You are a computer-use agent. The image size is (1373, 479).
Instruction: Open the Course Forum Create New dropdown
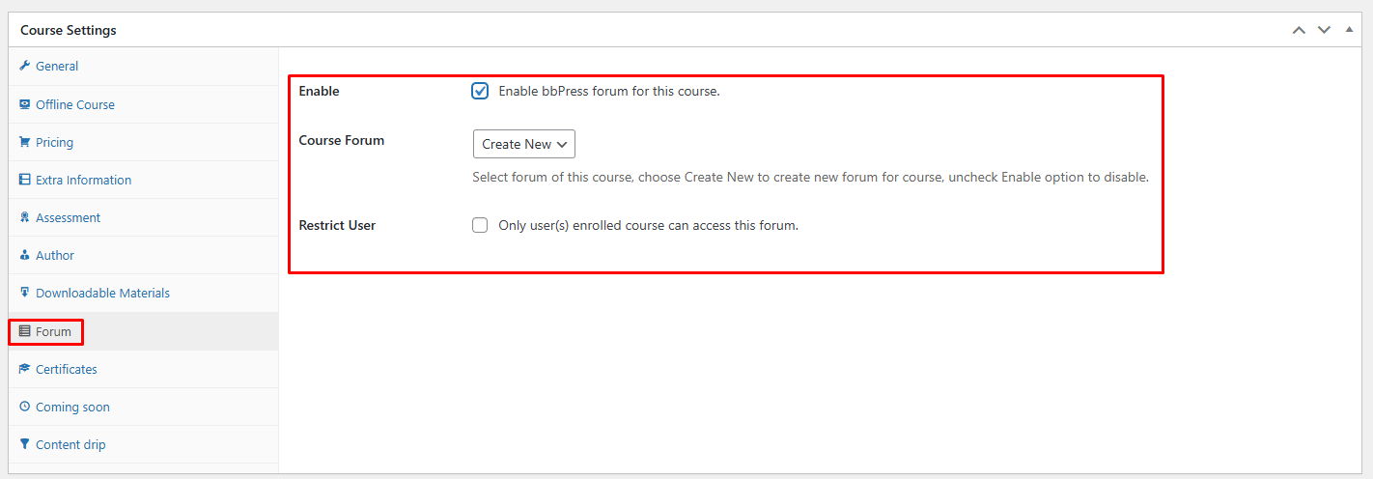(524, 144)
